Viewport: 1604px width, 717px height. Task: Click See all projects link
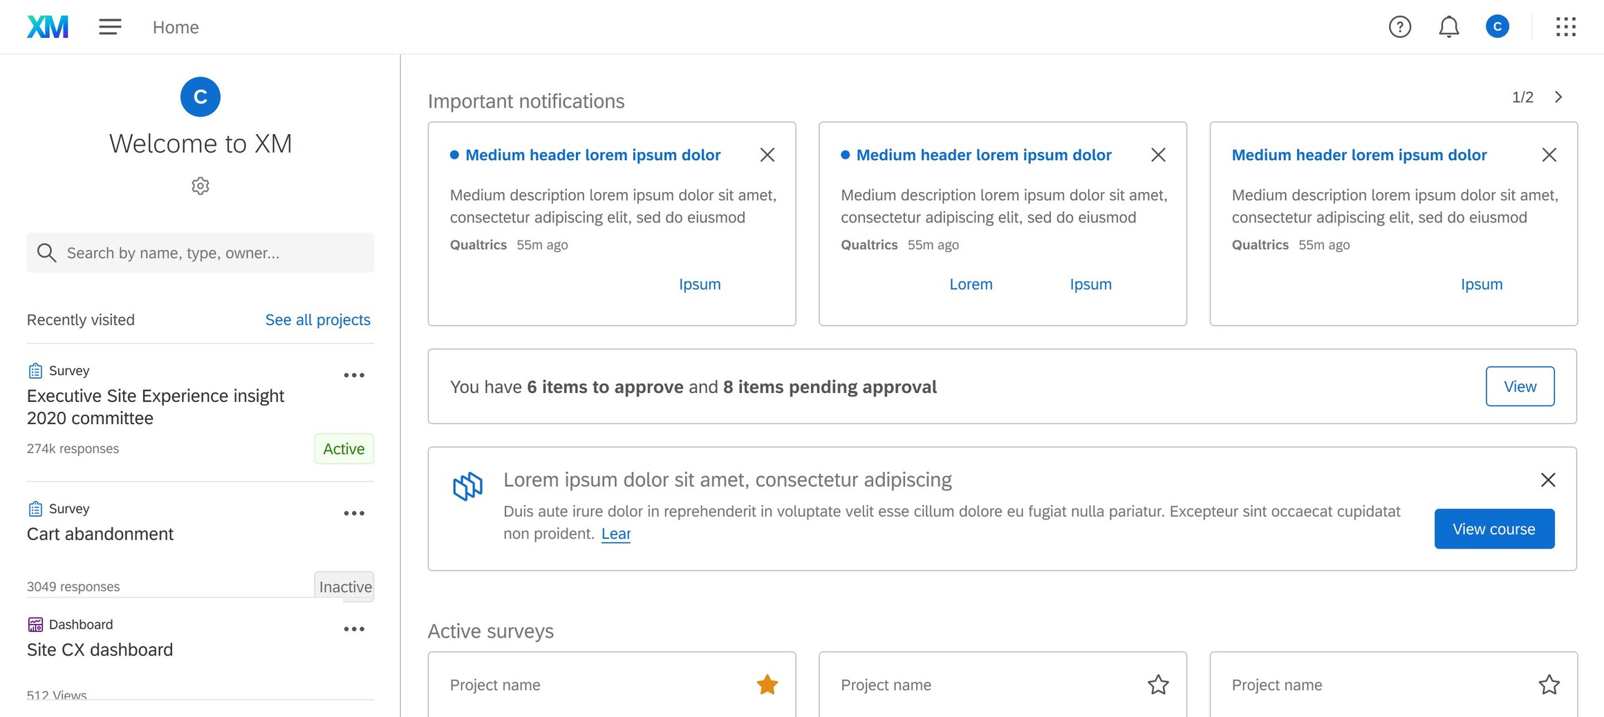click(x=318, y=320)
